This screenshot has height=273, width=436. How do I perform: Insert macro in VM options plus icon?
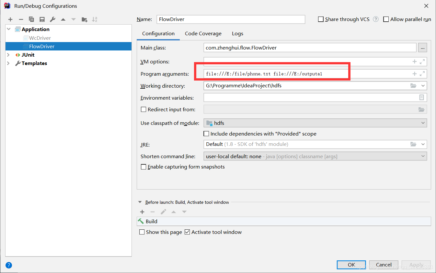pos(414,61)
